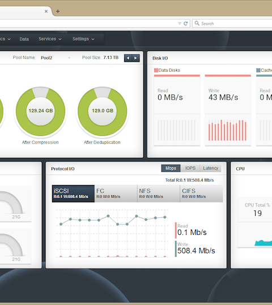Expand the Services menu
This screenshot has height=305, width=272.
(50, 39)
